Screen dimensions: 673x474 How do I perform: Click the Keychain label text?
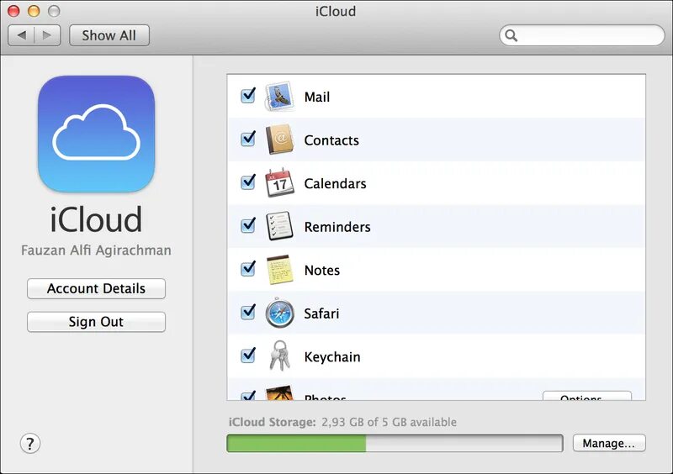click(x=332, y=357)
